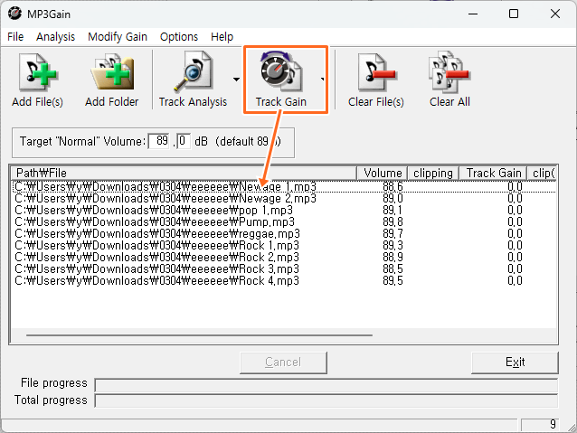Screen dimensions: 577x433
Task: Click the MP3Gain app icon in title bar
Action: point(14,14)
